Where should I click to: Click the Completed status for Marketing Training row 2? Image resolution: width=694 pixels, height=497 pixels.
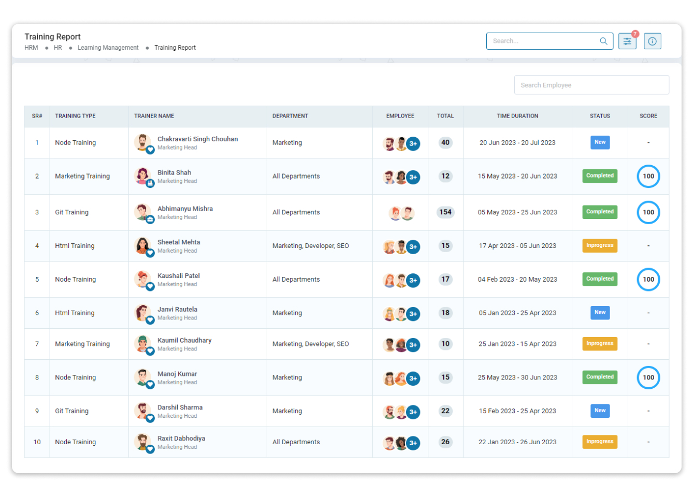[x=600, y=176]
